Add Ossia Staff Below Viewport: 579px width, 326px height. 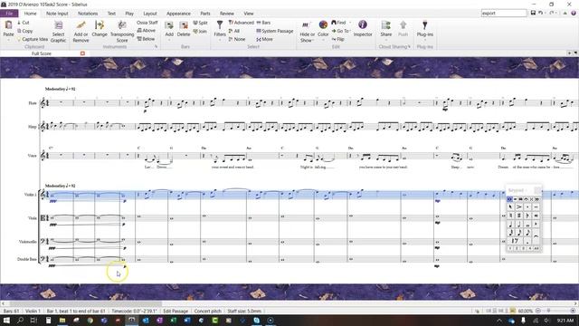point(147,39)
